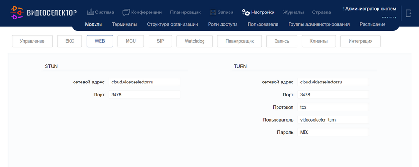Switch to the ВКС module tab
This screenshot has width=419, height=167.
coord(69,41)
